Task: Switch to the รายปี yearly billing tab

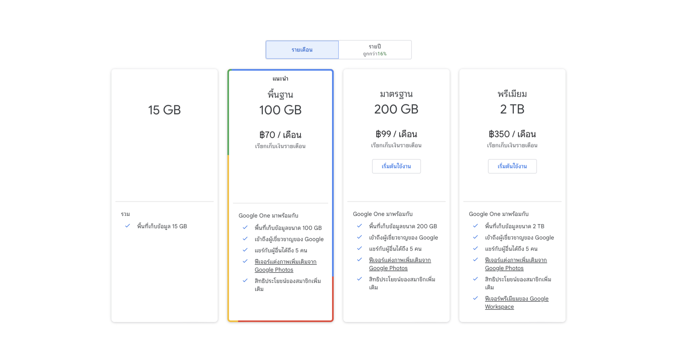Action: tap(375, 50)
